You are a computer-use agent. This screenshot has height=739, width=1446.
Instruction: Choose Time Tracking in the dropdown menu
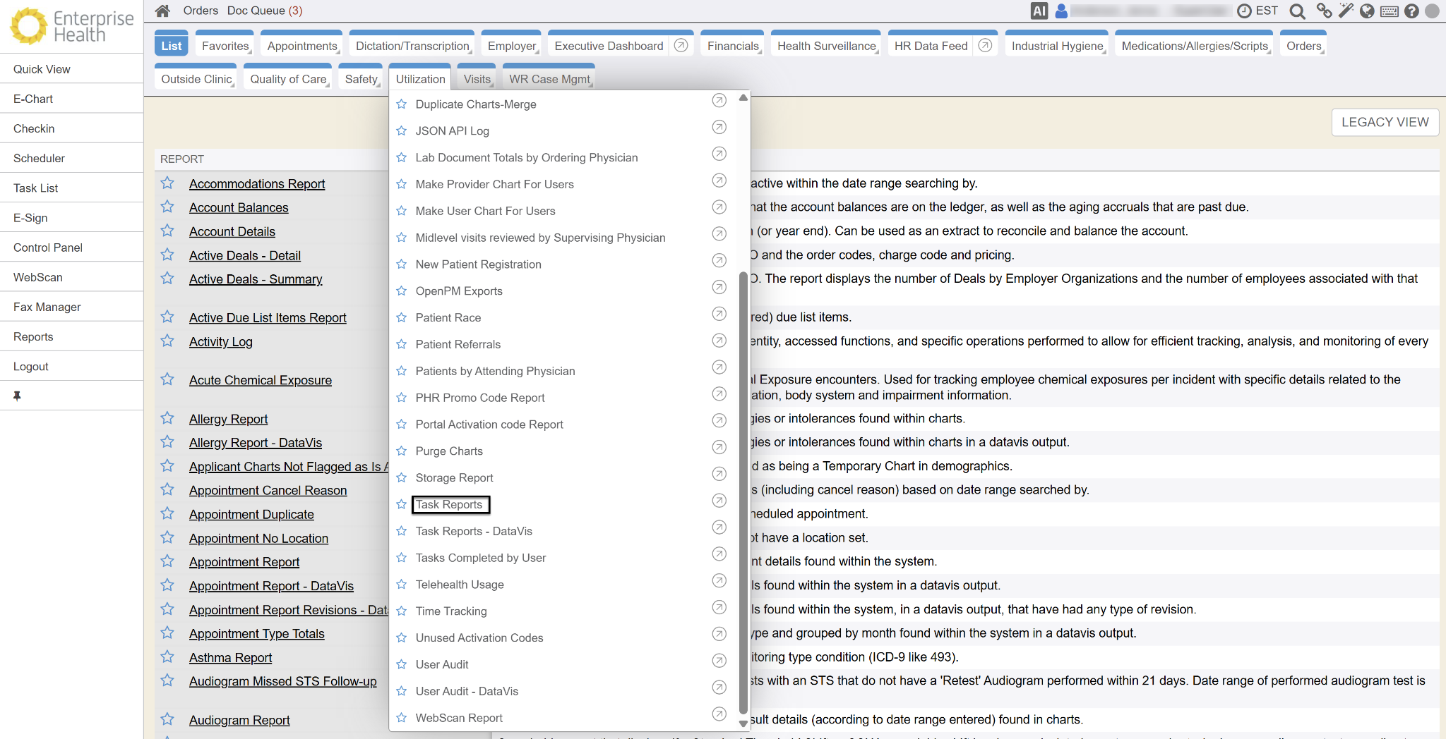(450, 611)
